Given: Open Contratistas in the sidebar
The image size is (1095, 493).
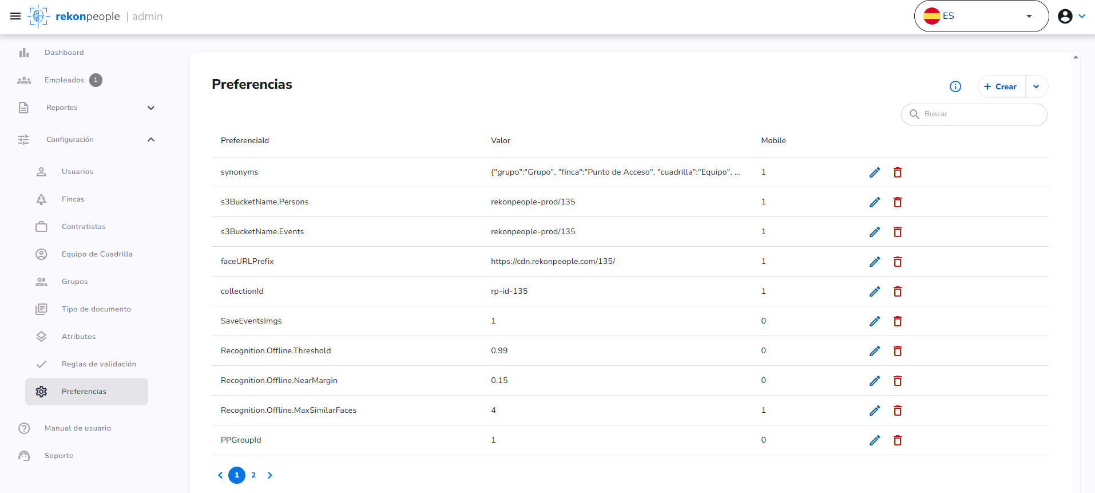Looking at the screenshot, I should pyautogui.click(x=84, y=227).
